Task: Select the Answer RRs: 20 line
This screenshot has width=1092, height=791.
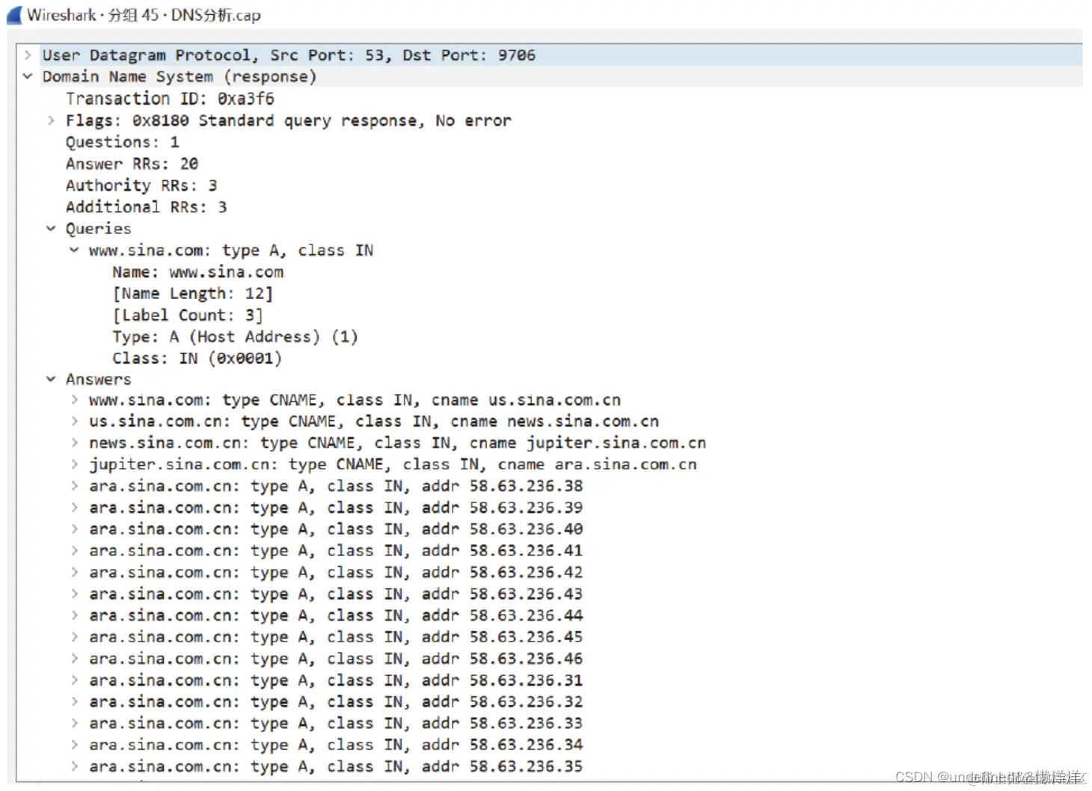Action: (x=132, y=164)
